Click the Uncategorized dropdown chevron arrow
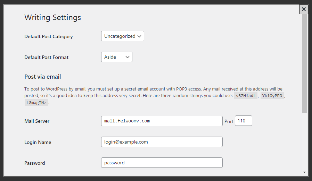Viewport: 312px width, 181px height. point(139,36)
